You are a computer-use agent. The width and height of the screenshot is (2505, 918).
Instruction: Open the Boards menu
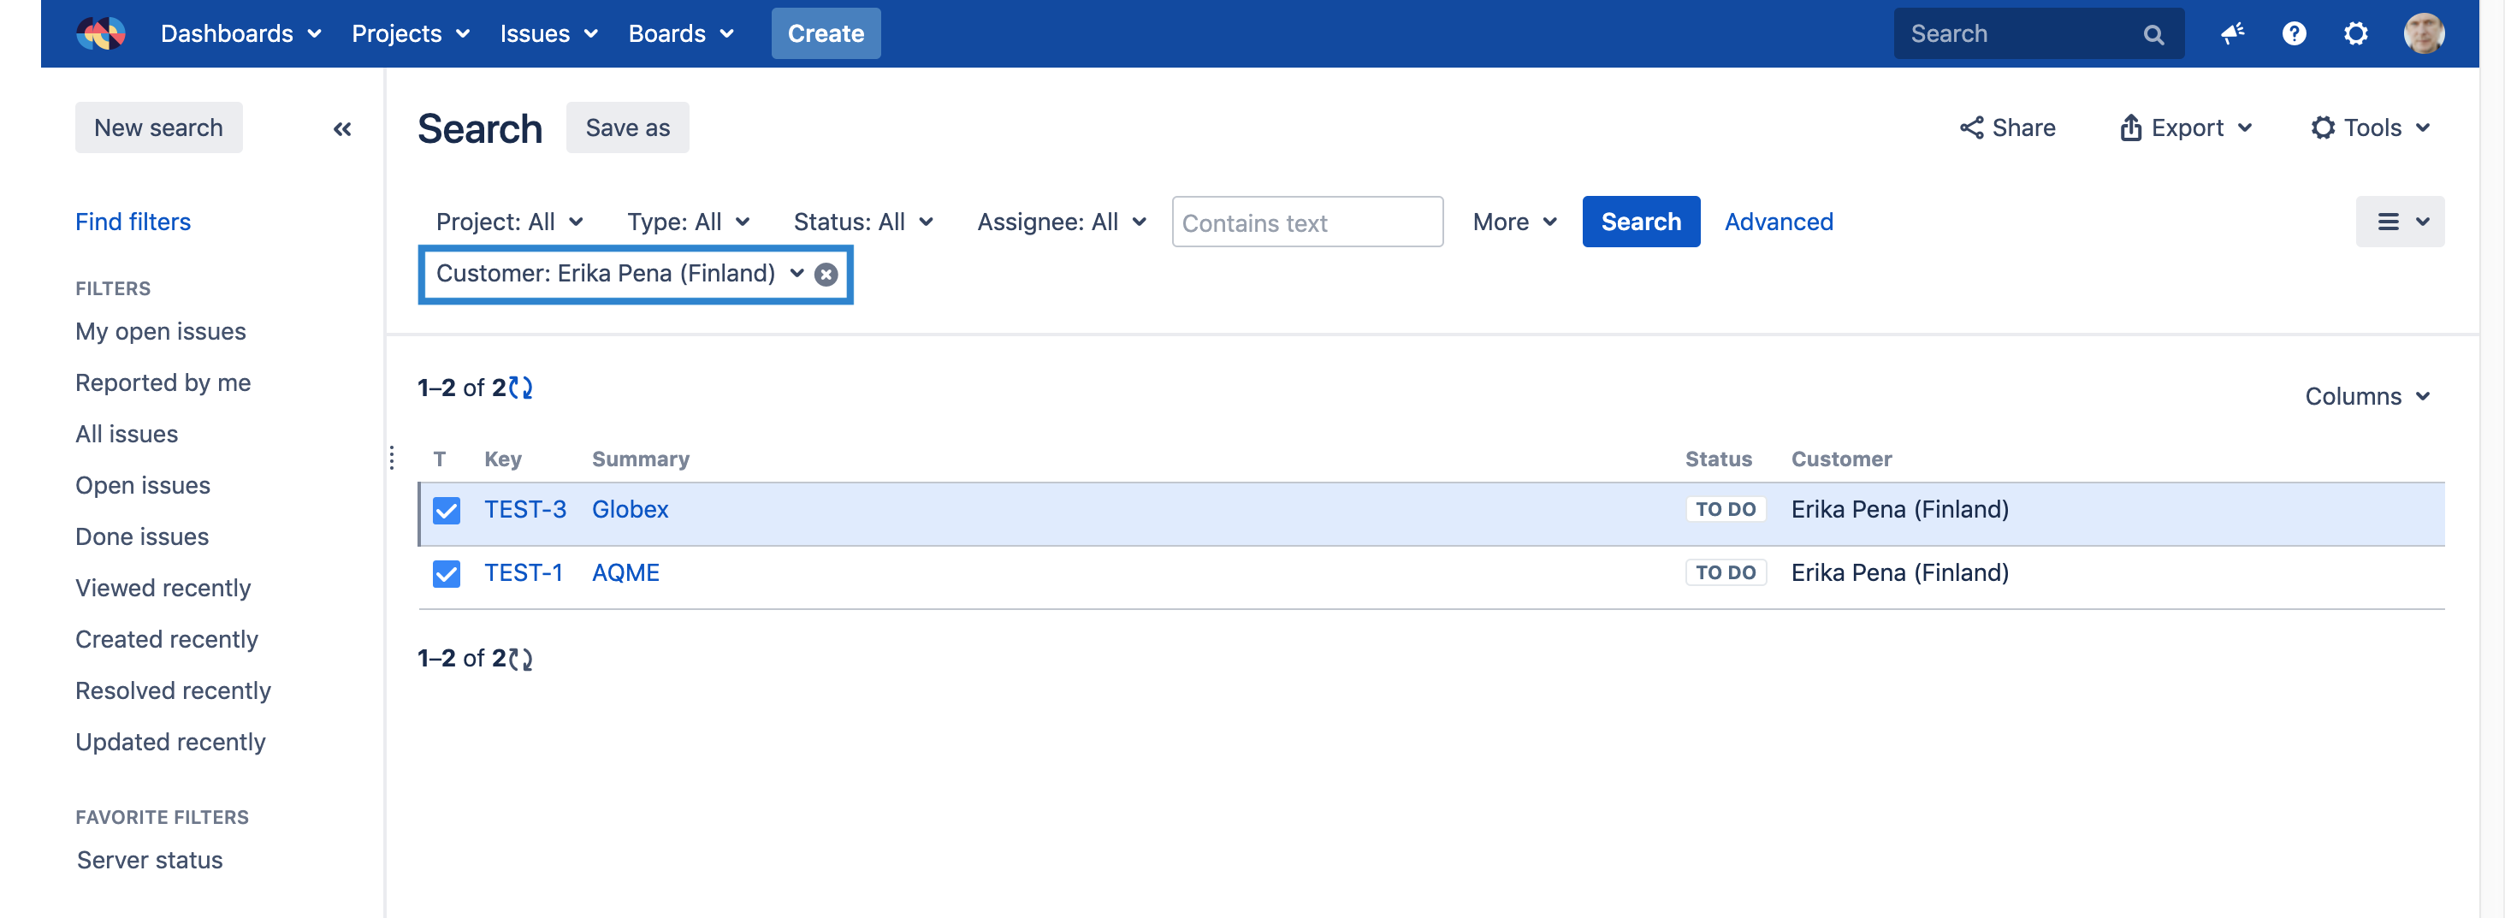680,34
